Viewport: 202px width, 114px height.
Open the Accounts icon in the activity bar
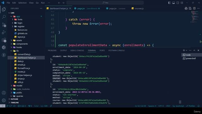point(4,93)
